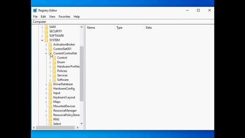Expand the SOFTWARE hive chevron

(x=42, y=36)
